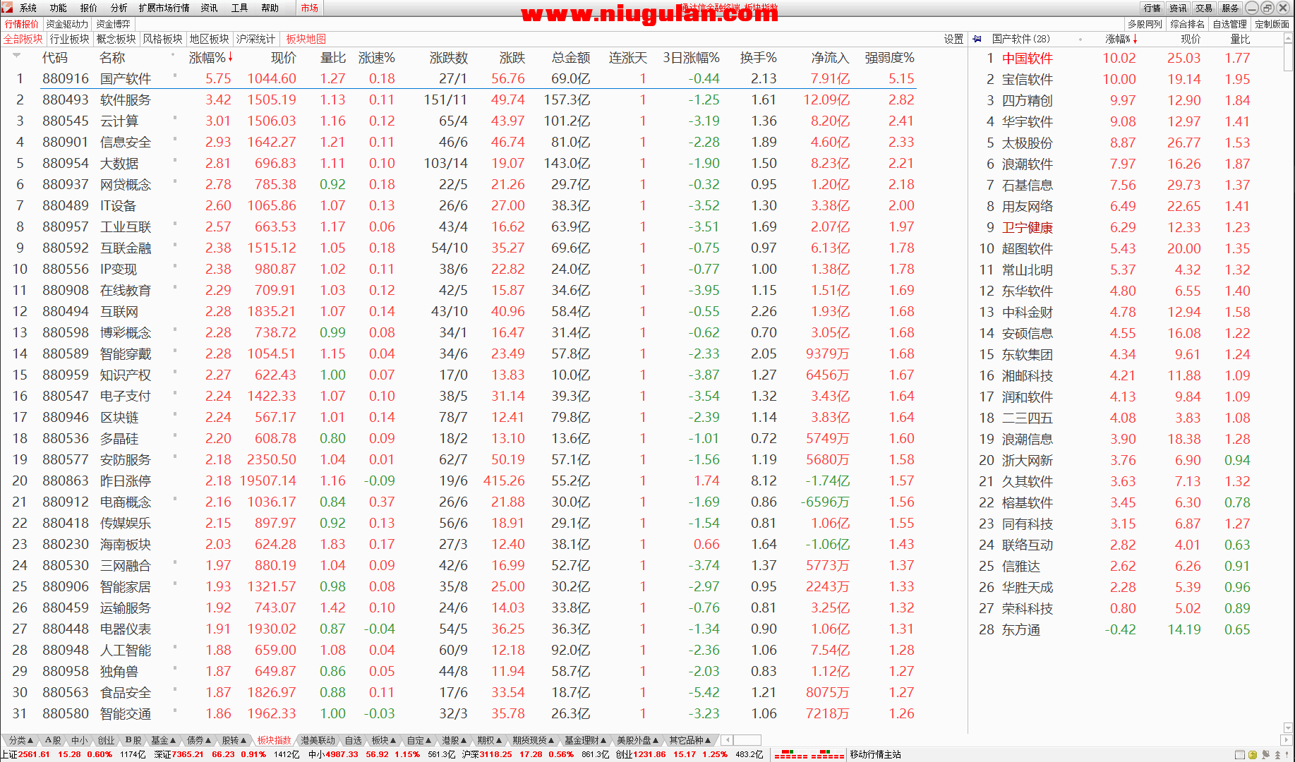
Task: Select stock 东方通 in right panel
Action: point(1020,629)
